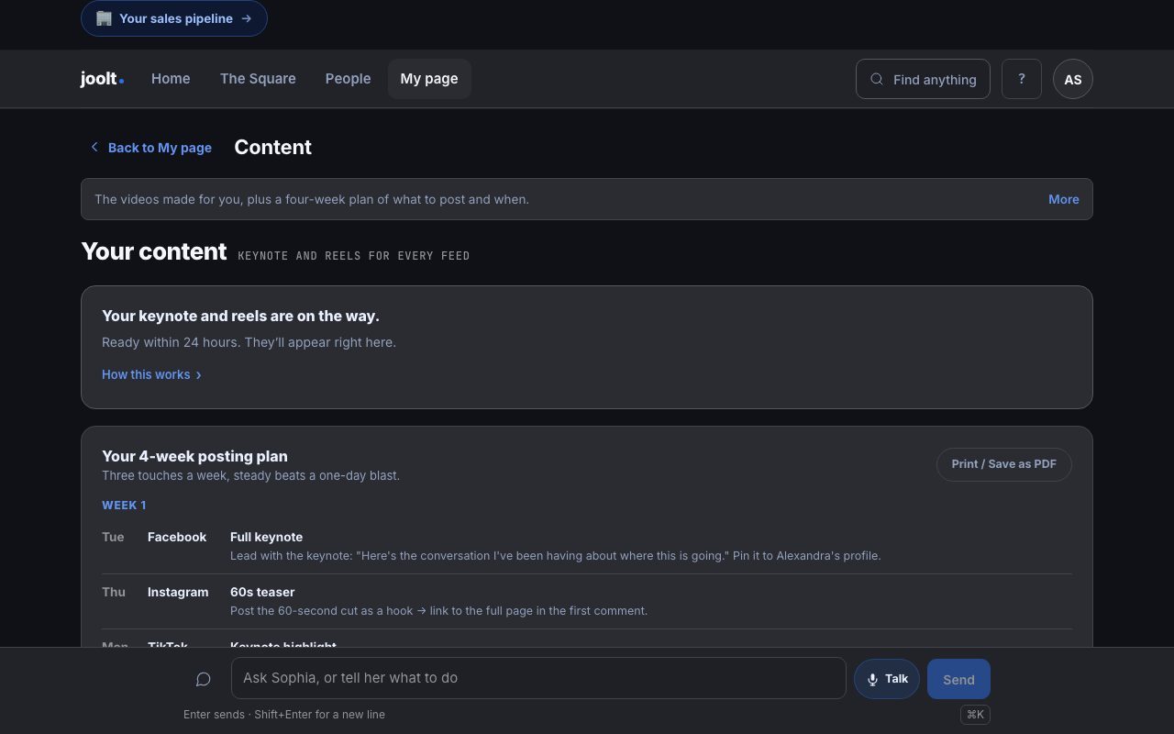Click the Your 4-week posting plan heading
Viewport: 1174px width, 734px height.
194,456
